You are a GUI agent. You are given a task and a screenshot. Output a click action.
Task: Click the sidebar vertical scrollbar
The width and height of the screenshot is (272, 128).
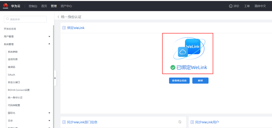(x=53, y=76)
